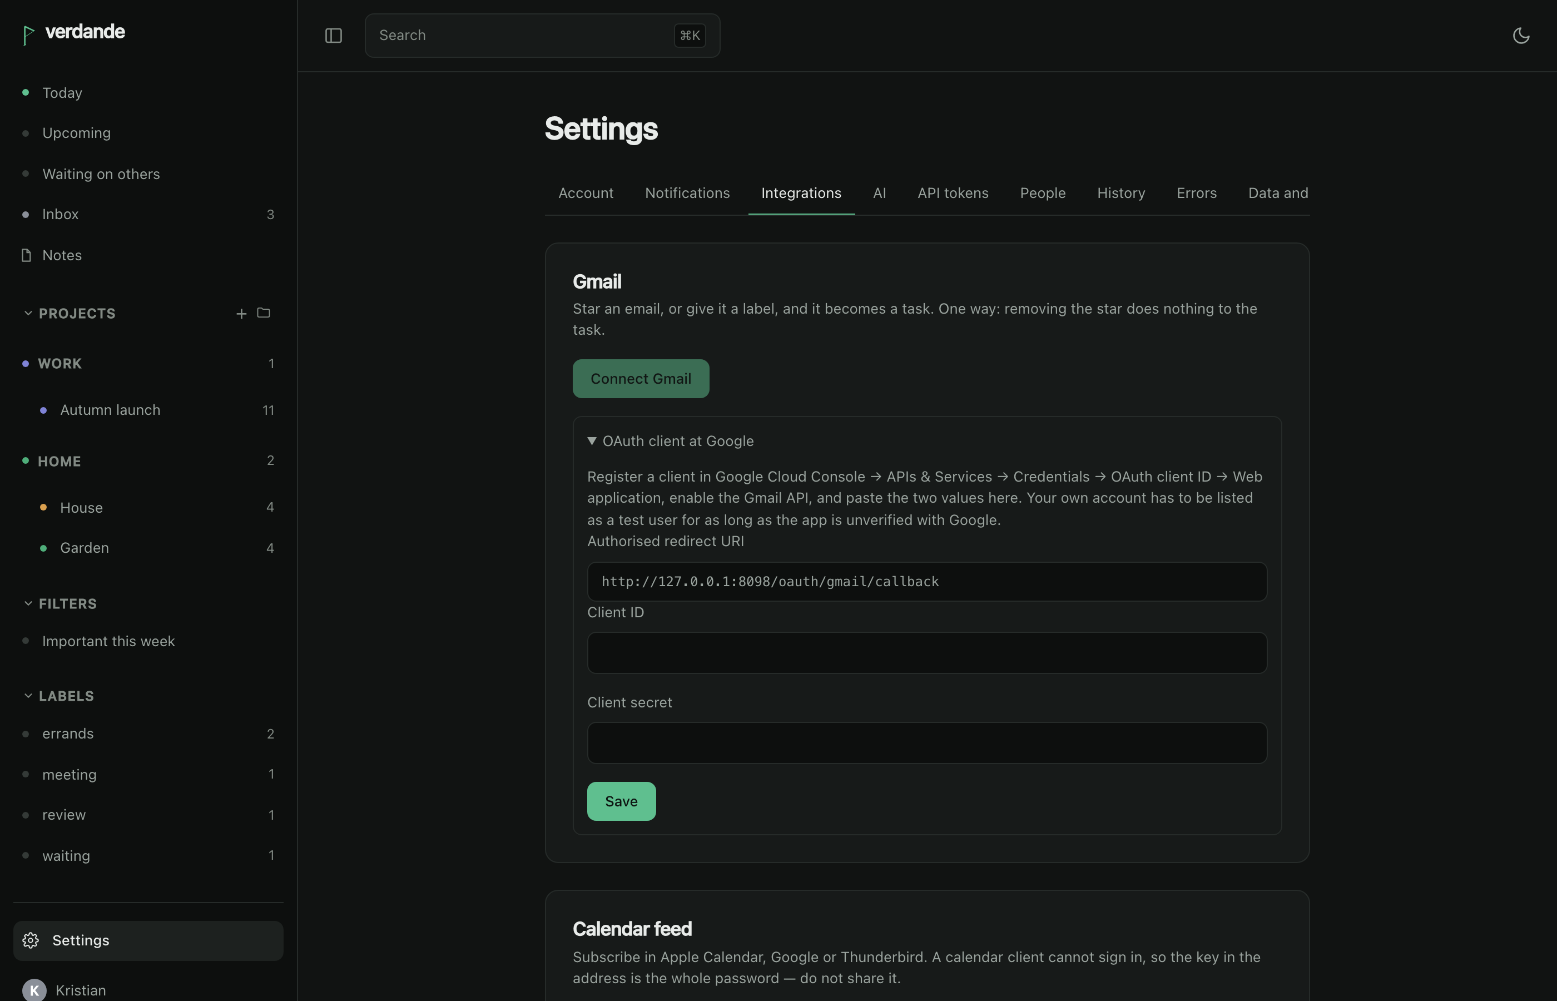Switch theme with the moon icon
This screenshot has height=1001, width=1557.
click(x=1521, y=36)
